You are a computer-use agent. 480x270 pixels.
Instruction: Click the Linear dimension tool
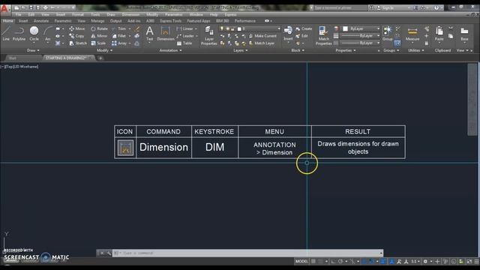(x=185, y=28)
